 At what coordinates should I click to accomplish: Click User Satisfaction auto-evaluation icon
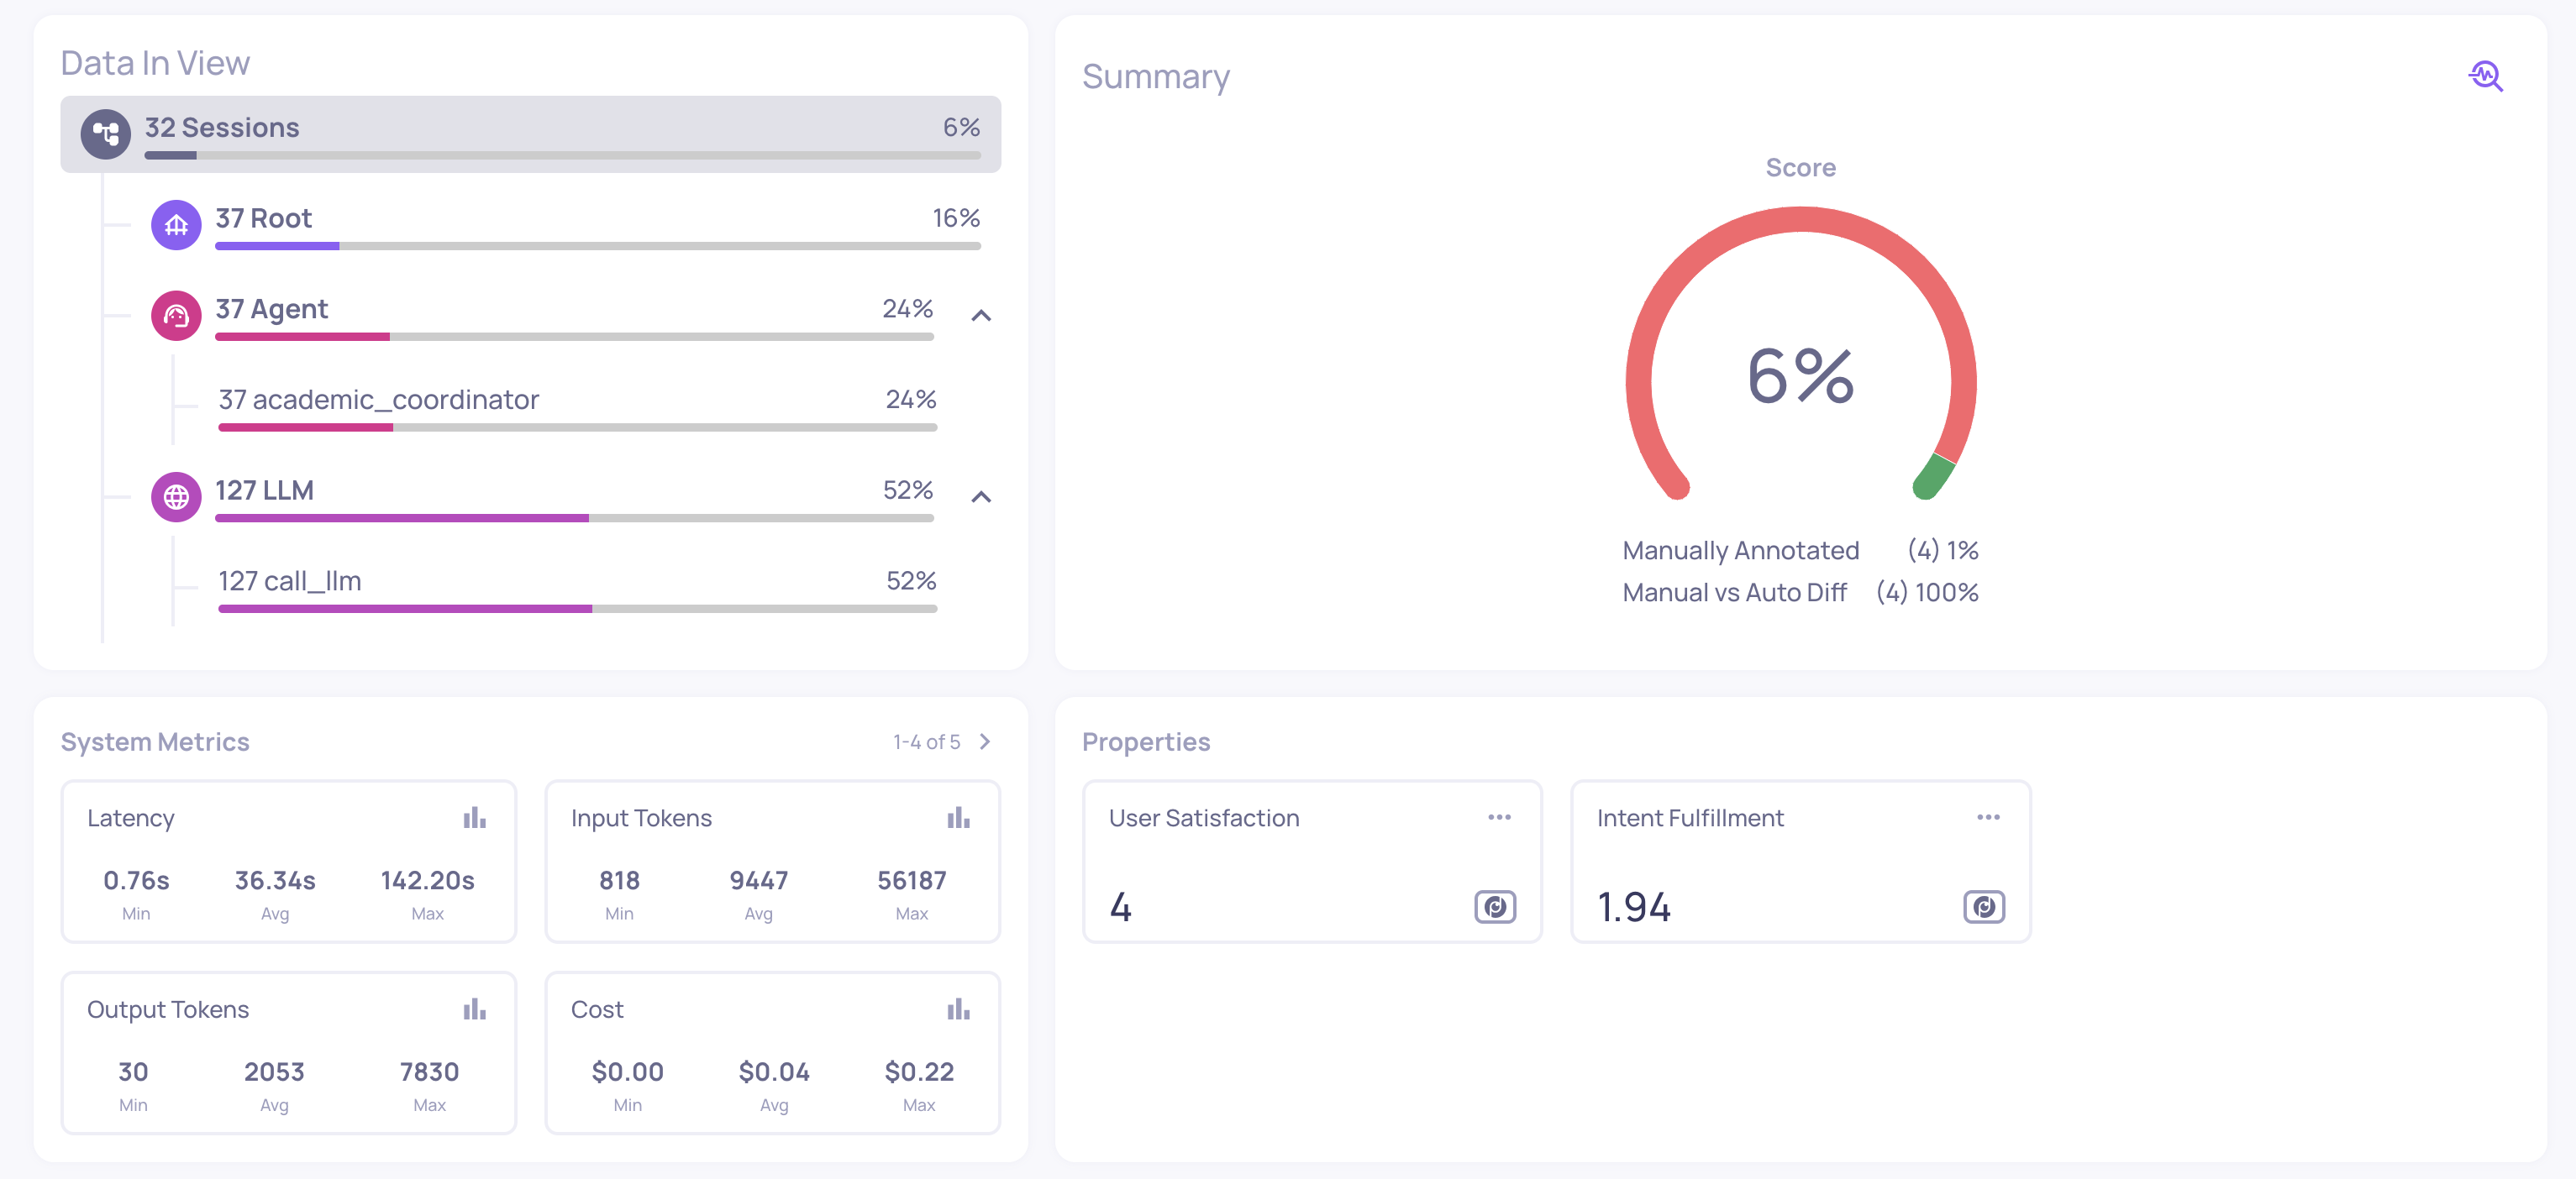(x=1495, y=906)
